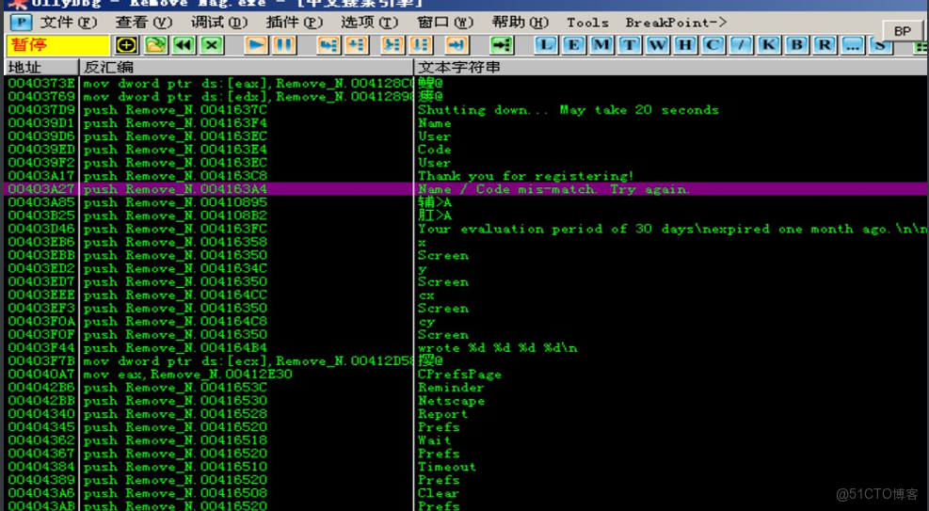Select the 'Code' string row
929x511 pixels.
(466, 150)
